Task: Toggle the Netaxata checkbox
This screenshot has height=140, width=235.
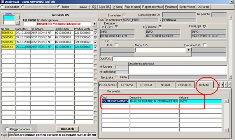Action: [116, 77]
